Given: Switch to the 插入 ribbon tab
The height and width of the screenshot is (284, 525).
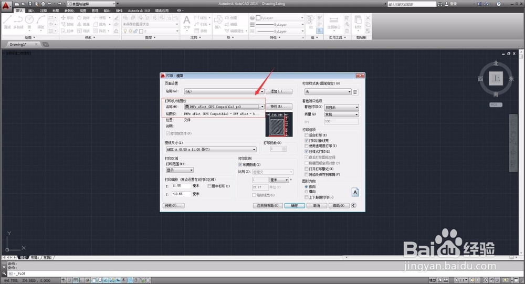Looking at the screenshot, I should 31,10.
